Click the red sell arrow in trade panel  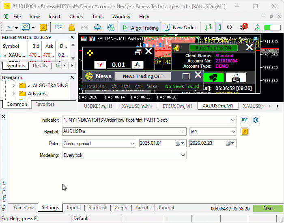tap(100, 65)
